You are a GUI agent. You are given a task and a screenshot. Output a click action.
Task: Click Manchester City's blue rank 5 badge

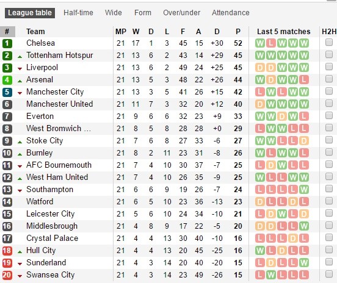[7, 92]
